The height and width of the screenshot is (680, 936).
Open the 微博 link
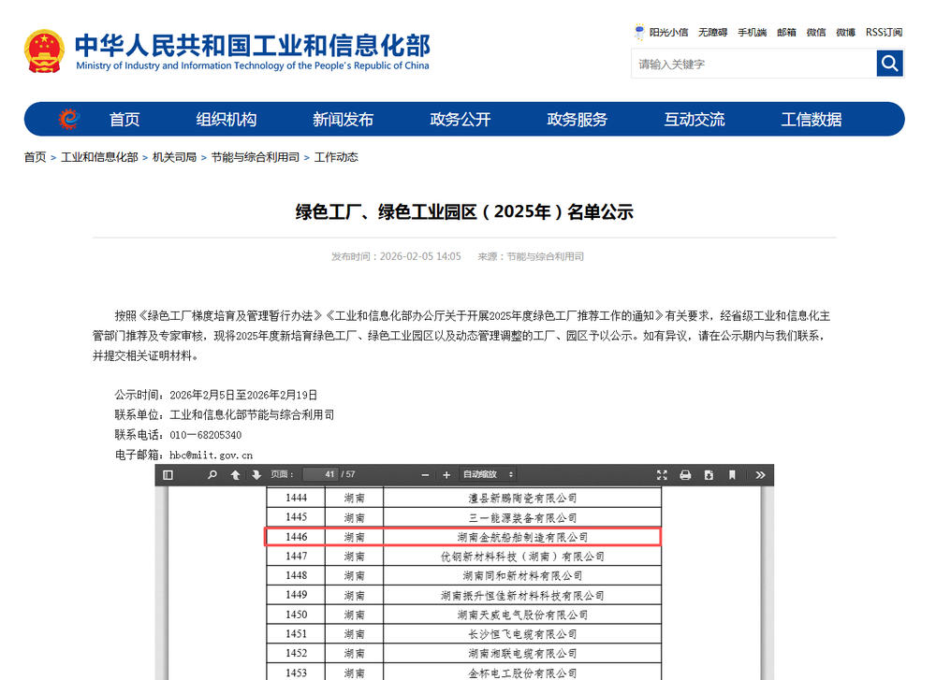click(x=845, y=32)
